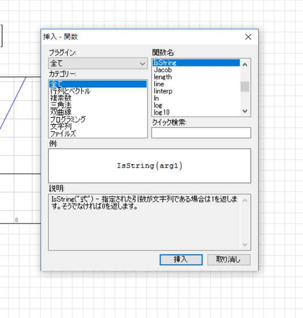Select line function
Viewport: 303px width, 318px height.
196,84
